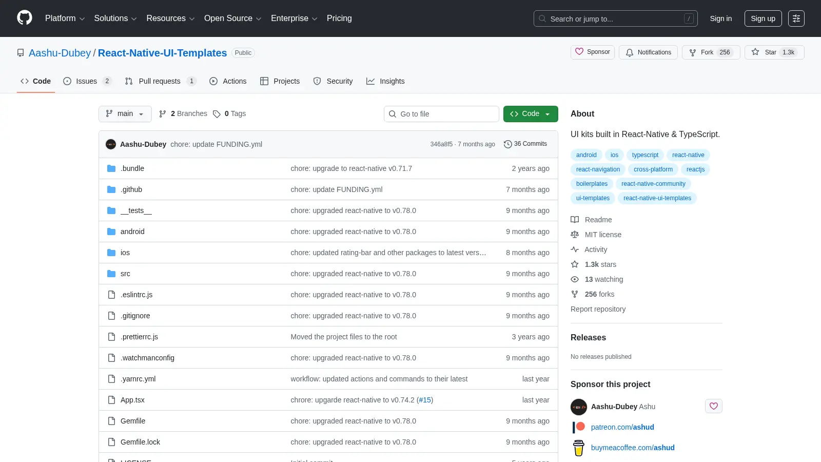The height and width of the screenshot is (462, 821).
Task: Open Notifications bell button
Action: coord(648,52)
